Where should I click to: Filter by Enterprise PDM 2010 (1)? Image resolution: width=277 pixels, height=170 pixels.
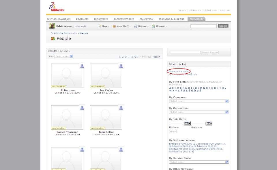(x=211, y=144)
